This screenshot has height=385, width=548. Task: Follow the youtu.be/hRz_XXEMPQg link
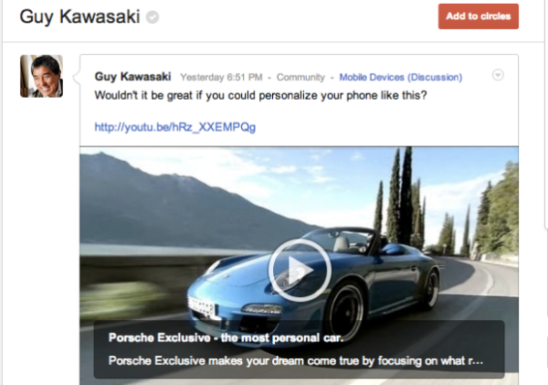click(175, 127)
